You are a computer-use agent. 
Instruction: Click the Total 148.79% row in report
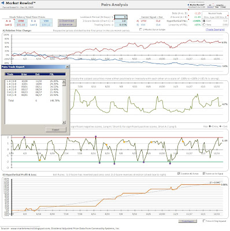(33, 100)
